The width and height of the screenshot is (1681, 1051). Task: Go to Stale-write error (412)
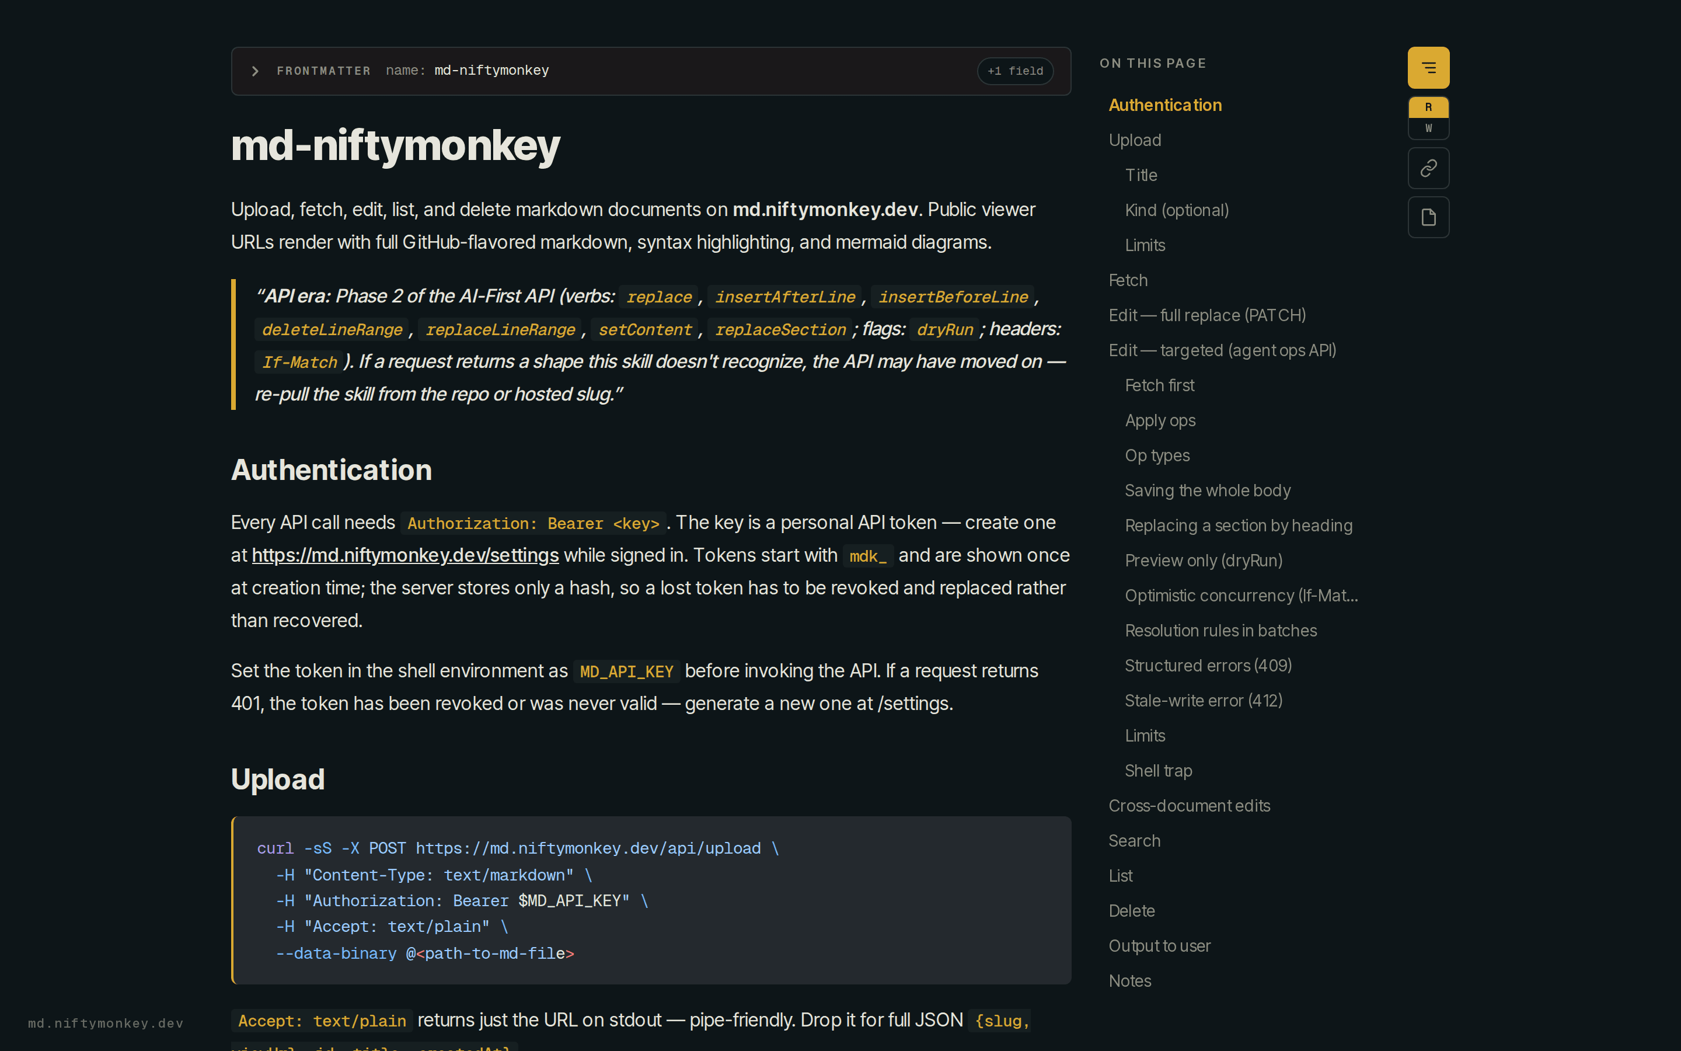tap(1203, 701)
